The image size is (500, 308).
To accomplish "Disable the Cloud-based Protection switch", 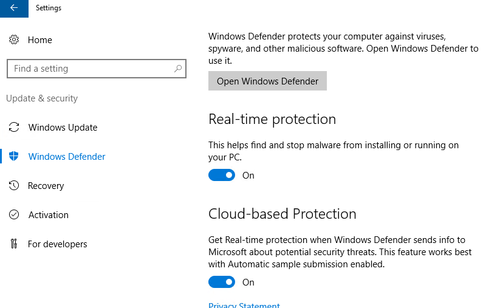I will coord(222,282).
